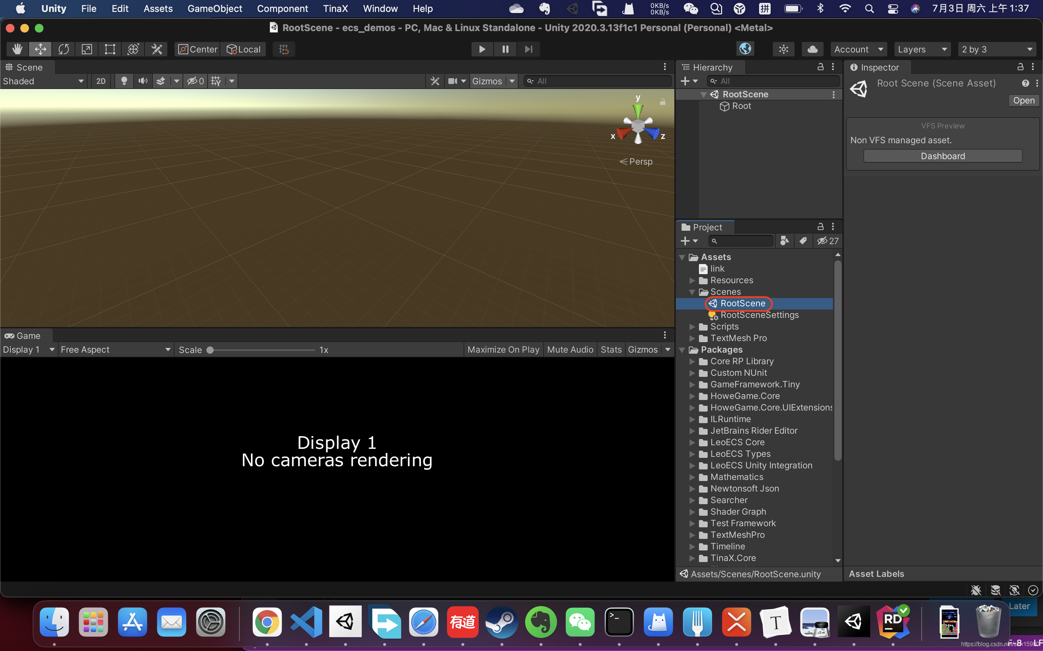
Task: Click the Project search field
Action: [741, 241]
